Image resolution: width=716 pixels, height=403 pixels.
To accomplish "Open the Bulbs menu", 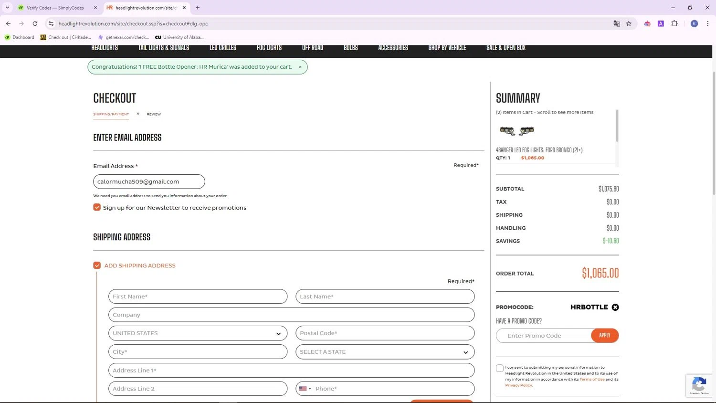I will pyautogui.click(x=351, y=48).
